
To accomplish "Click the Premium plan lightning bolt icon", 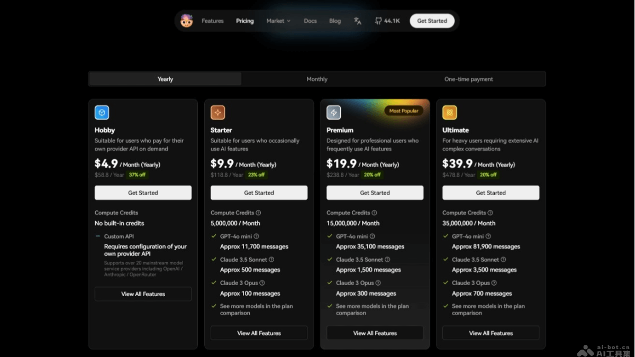I will tap(333, 112).
